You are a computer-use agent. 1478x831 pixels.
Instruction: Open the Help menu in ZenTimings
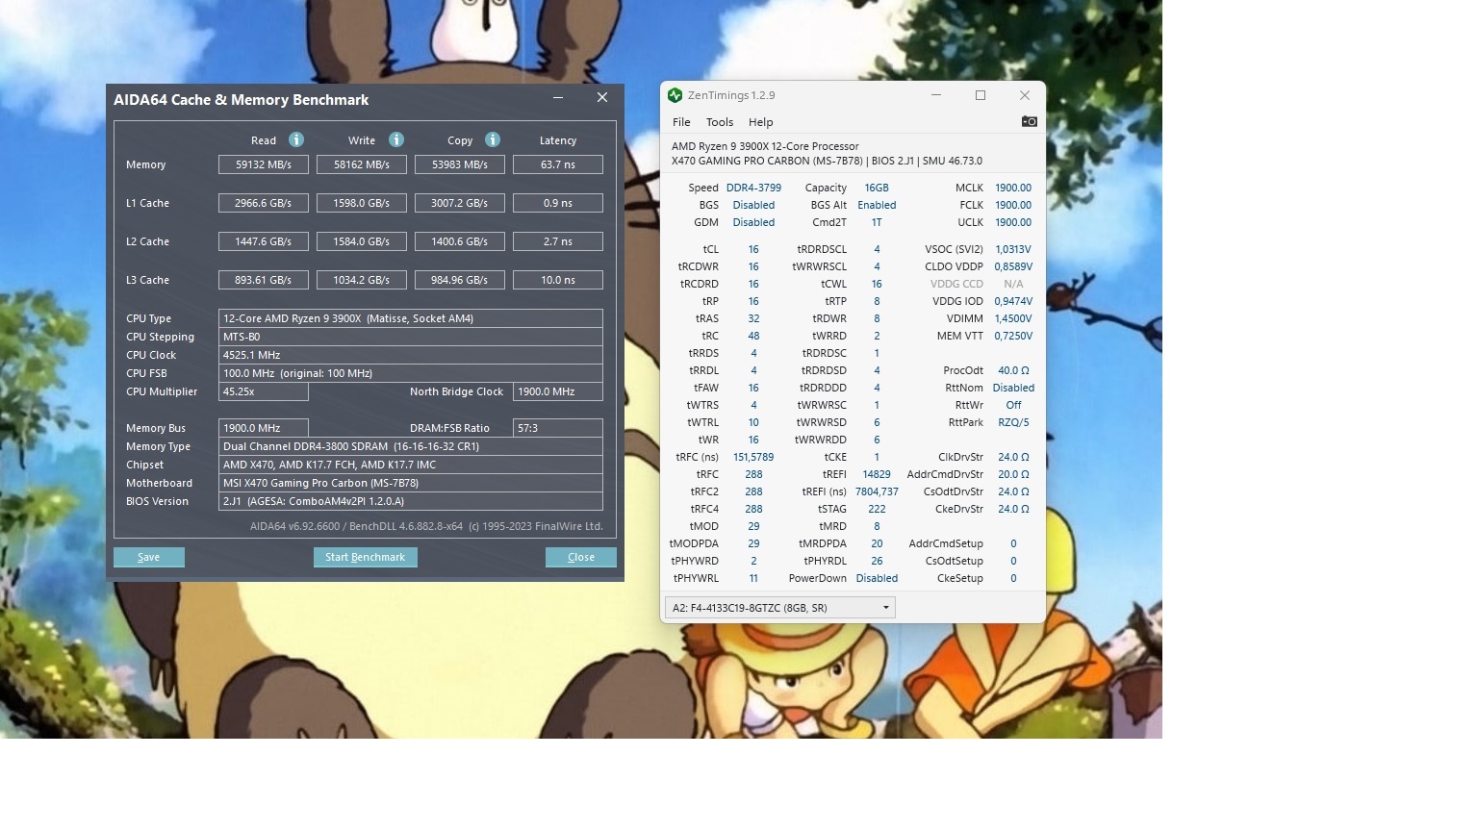[761, 122]
